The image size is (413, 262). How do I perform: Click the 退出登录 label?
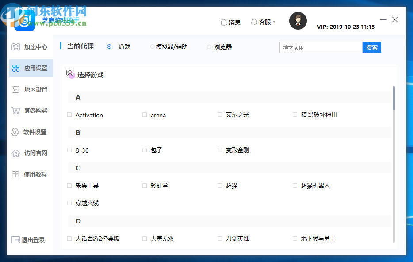pyautogui.click(x=33, y=240)
